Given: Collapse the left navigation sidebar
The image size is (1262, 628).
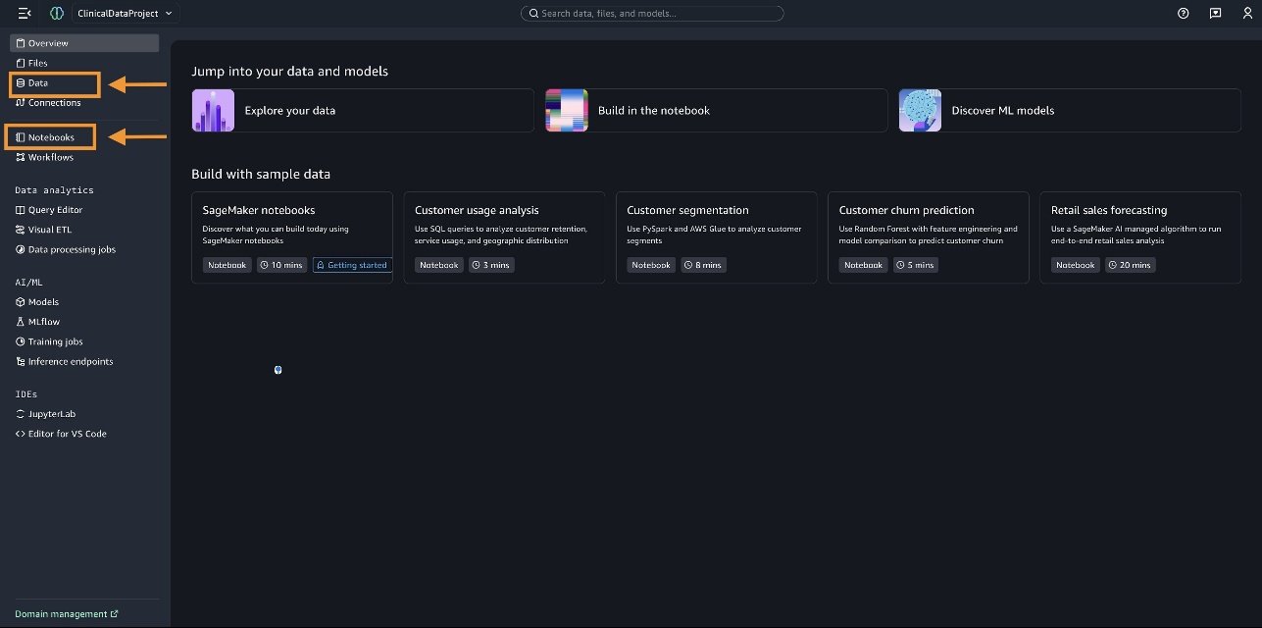Looking at the screenshot, I should pos(22,13).
